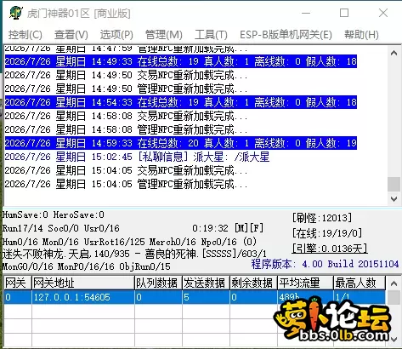The height and width of the screenshot is (349, 402).
Task: Click the 发送数据 value 5 cell
Action: pos(206,297)
